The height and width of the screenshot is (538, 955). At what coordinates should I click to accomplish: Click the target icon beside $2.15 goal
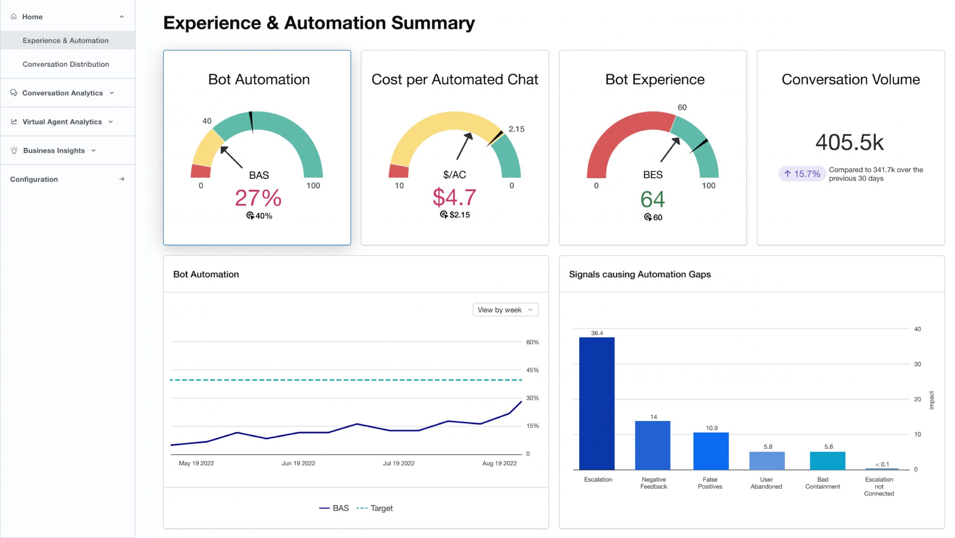[x=444, y=214]
